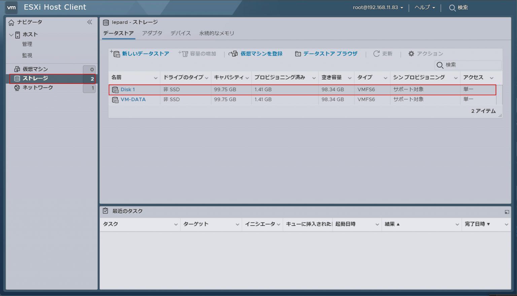Screen dimensions: 517x296
Task: Collapse the ホスト tree node
Action: tap(11, 34)
